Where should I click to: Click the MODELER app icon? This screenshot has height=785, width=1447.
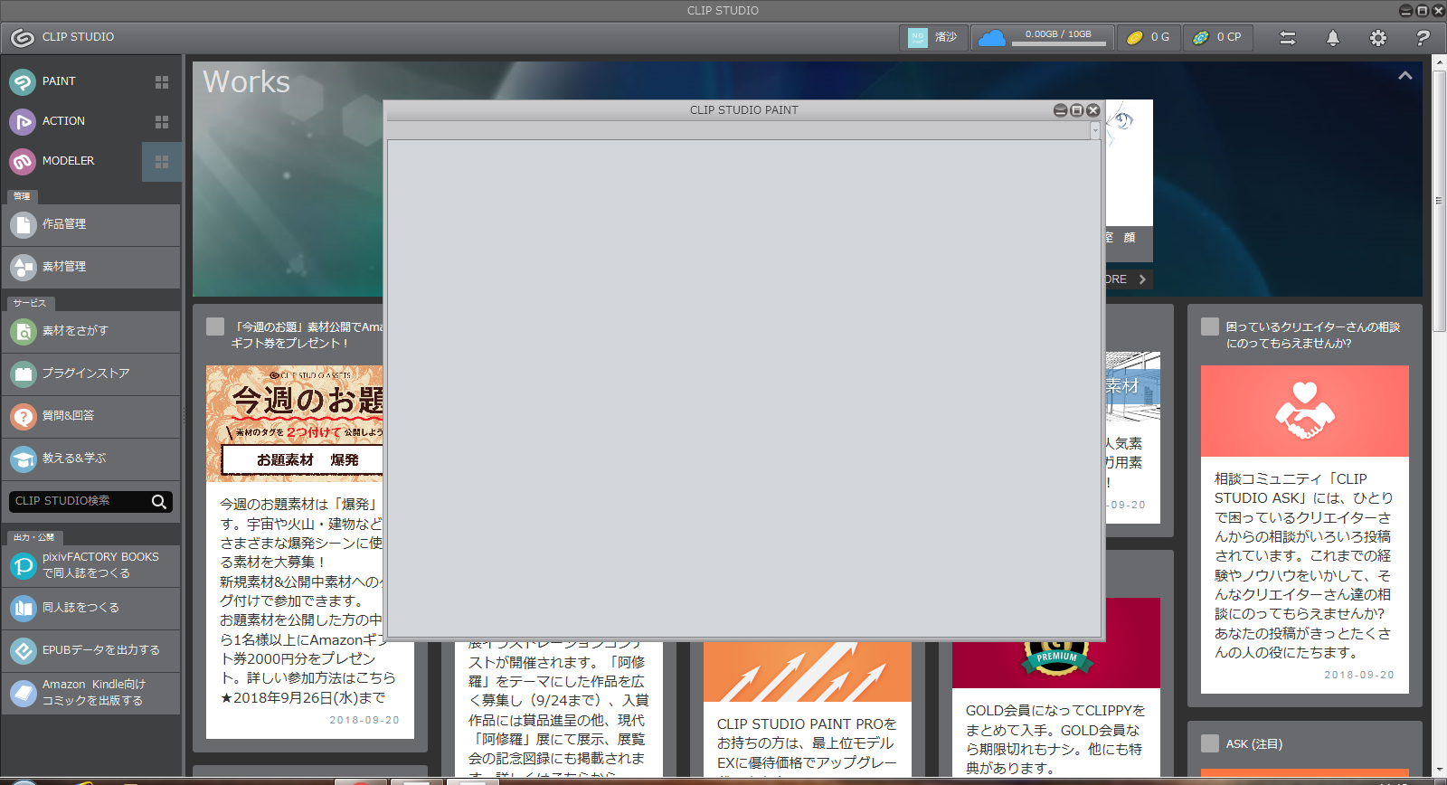click(23, 161)
